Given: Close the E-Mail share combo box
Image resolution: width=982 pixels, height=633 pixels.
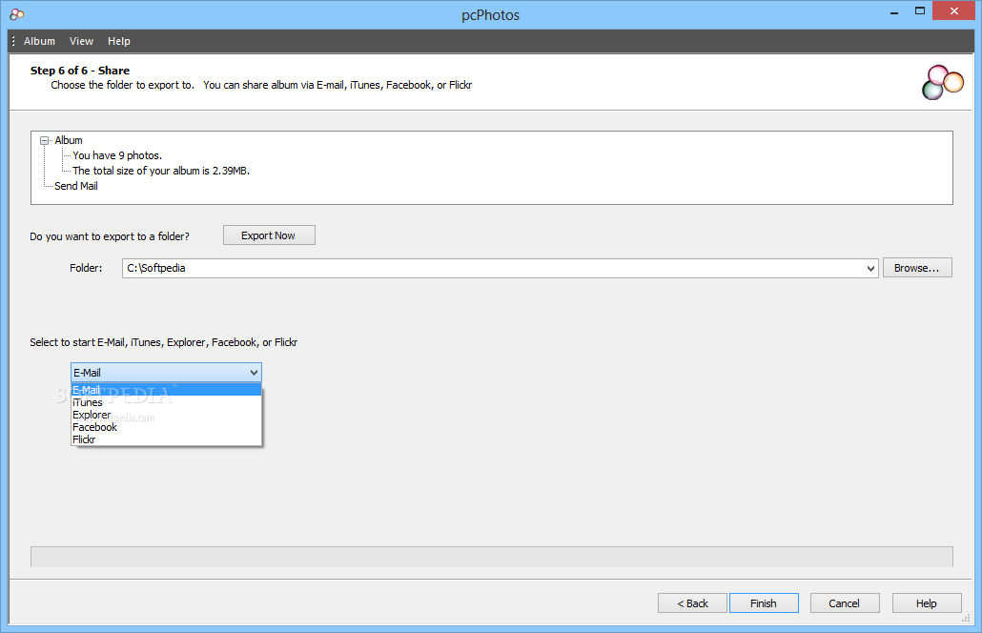Looking at the screenshot, I should point(166,373).
